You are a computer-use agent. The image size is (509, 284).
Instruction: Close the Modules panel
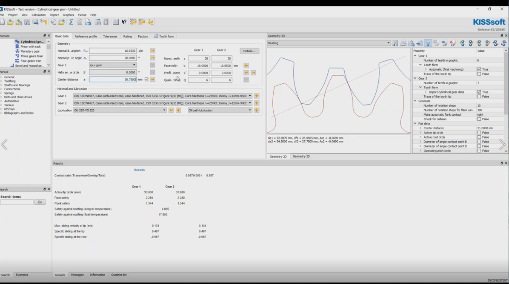[49, 36]
